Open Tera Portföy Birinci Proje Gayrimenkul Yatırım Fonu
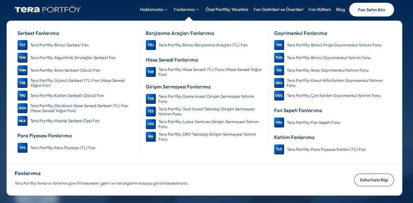Viewport: 413px width, 203px height. point(334,45)
